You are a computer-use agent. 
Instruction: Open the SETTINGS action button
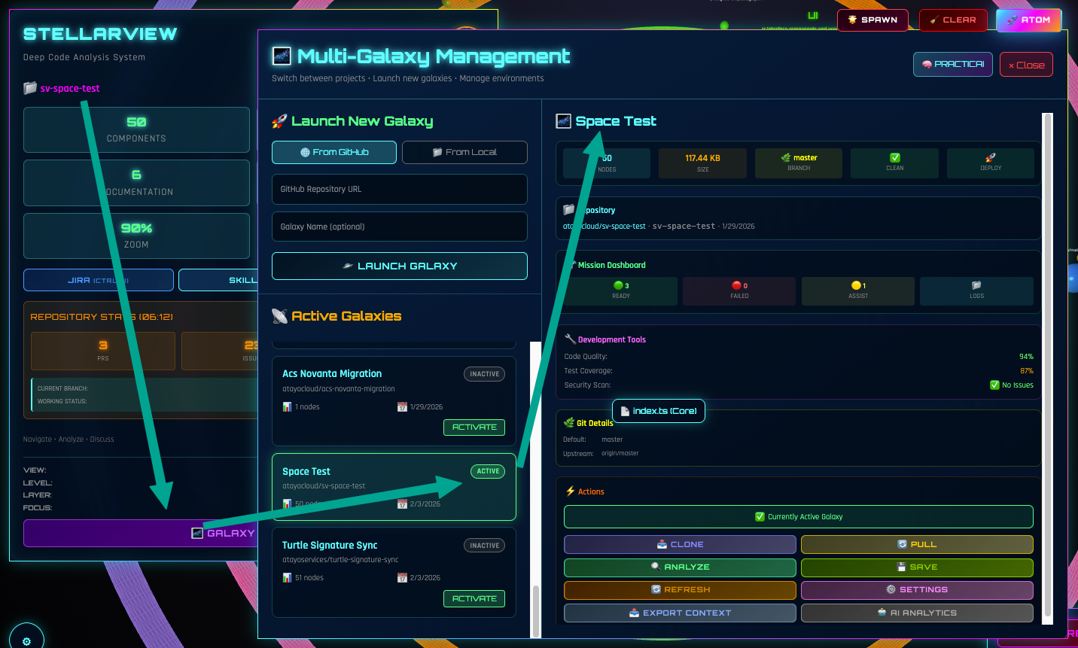coord(916,590)
